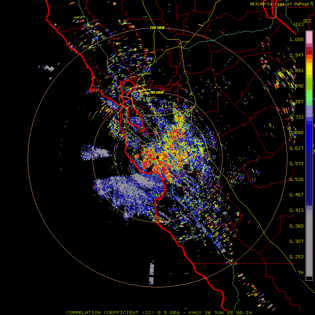Click the black radar site dot at center
This screenshot has height=315, width=315.
click(x=157, y=157)
